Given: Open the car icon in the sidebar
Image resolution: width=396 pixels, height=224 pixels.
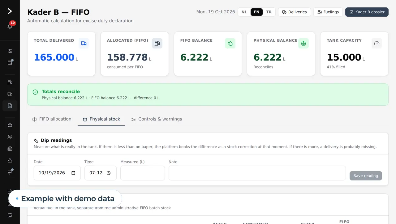Looking at the screenshot, I should click(x=10, y=125).
